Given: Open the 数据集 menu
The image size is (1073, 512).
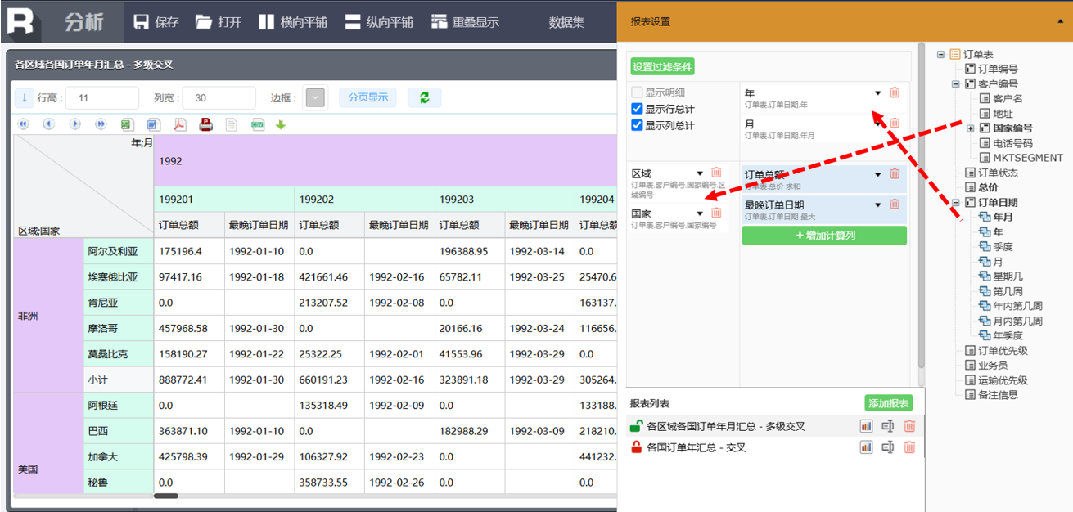Looking at the screenshot, I should point(566,22).
